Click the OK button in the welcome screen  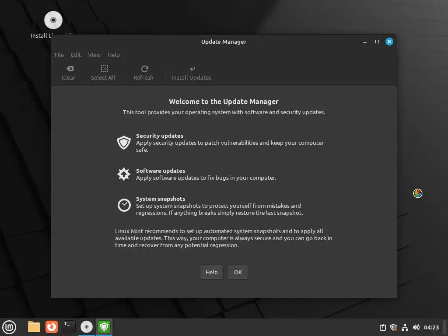[238, 272]
